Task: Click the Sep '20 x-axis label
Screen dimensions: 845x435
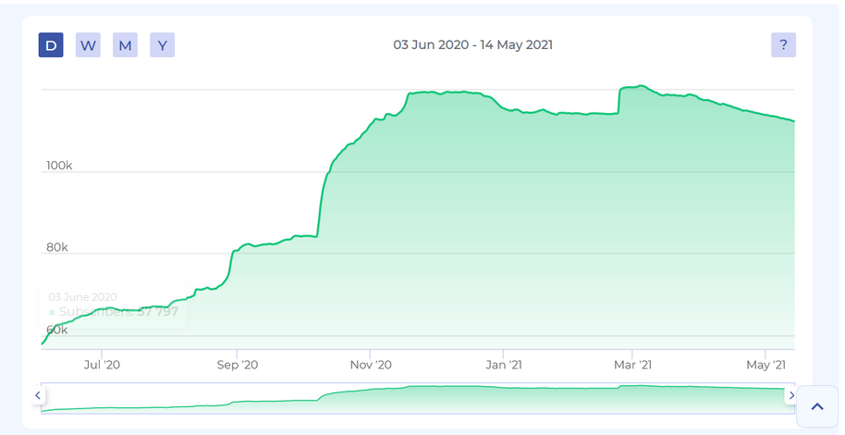Action: coord(238,365)
